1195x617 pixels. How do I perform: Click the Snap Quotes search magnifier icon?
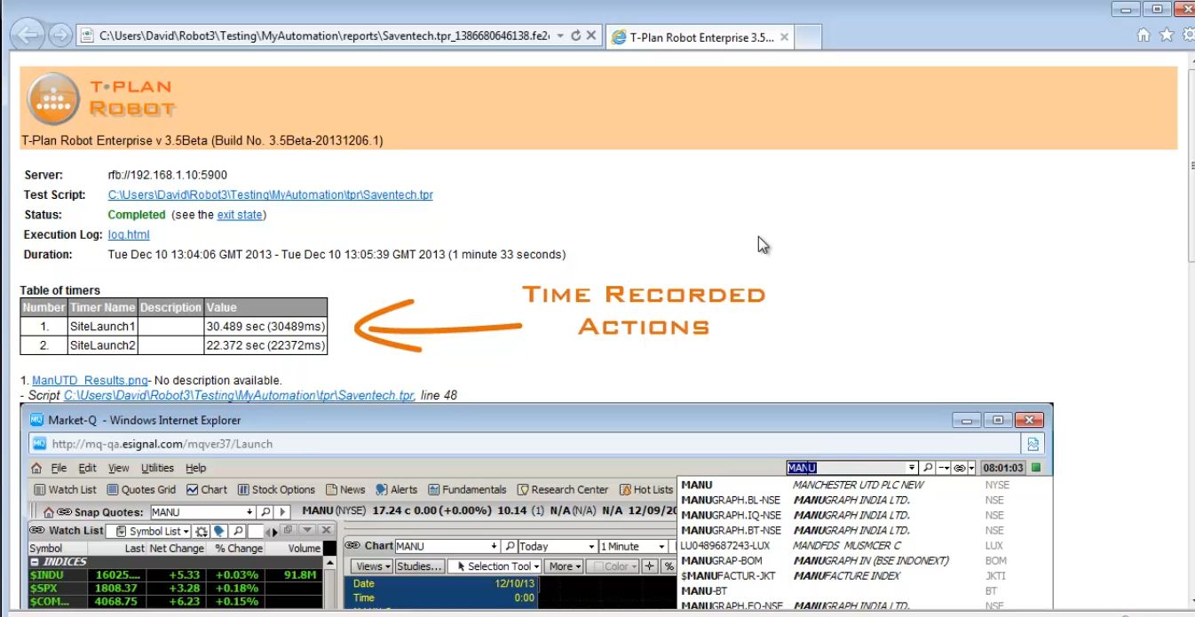pyautogui.click(x=265, y=512)
